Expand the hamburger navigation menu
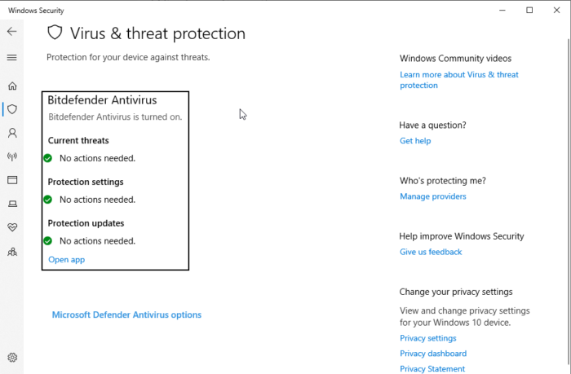 pyautogui.click(x=11, y=58)
